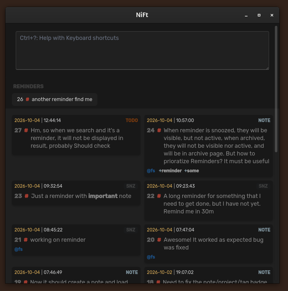Click the 12:44:14 timestamp on note 27

(x=52, y=120)
